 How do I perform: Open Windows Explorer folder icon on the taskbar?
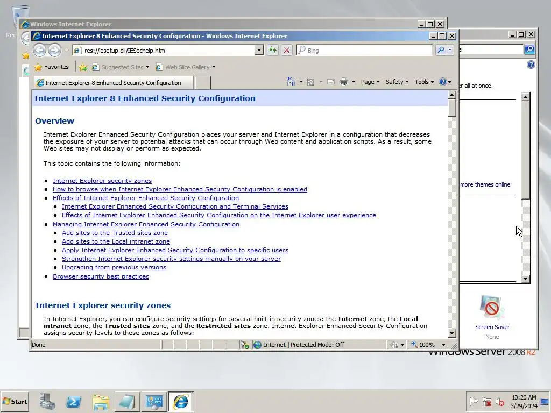pyautogui.click(x=101, y=401)
